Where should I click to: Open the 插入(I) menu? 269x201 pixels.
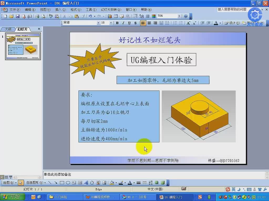61,10
